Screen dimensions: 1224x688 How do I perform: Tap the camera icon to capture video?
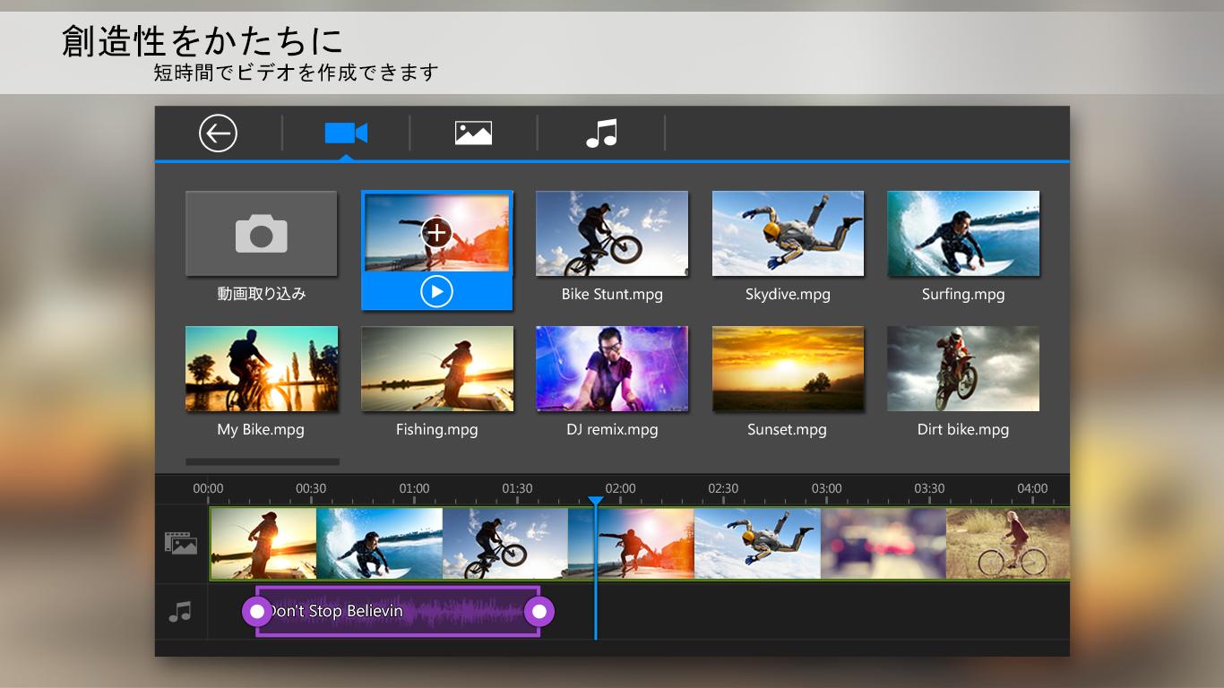(262, 233)
